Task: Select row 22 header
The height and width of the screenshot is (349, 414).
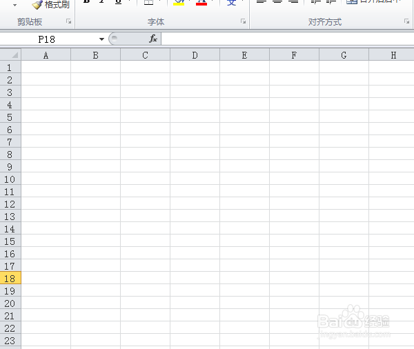Action: click(x=10, y=328)
